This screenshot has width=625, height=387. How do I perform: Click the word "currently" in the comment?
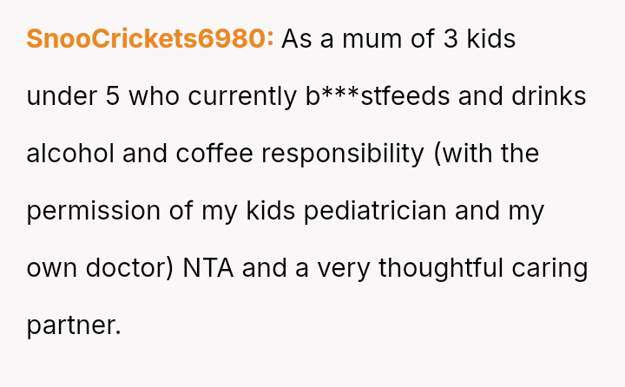coord(236,96)
